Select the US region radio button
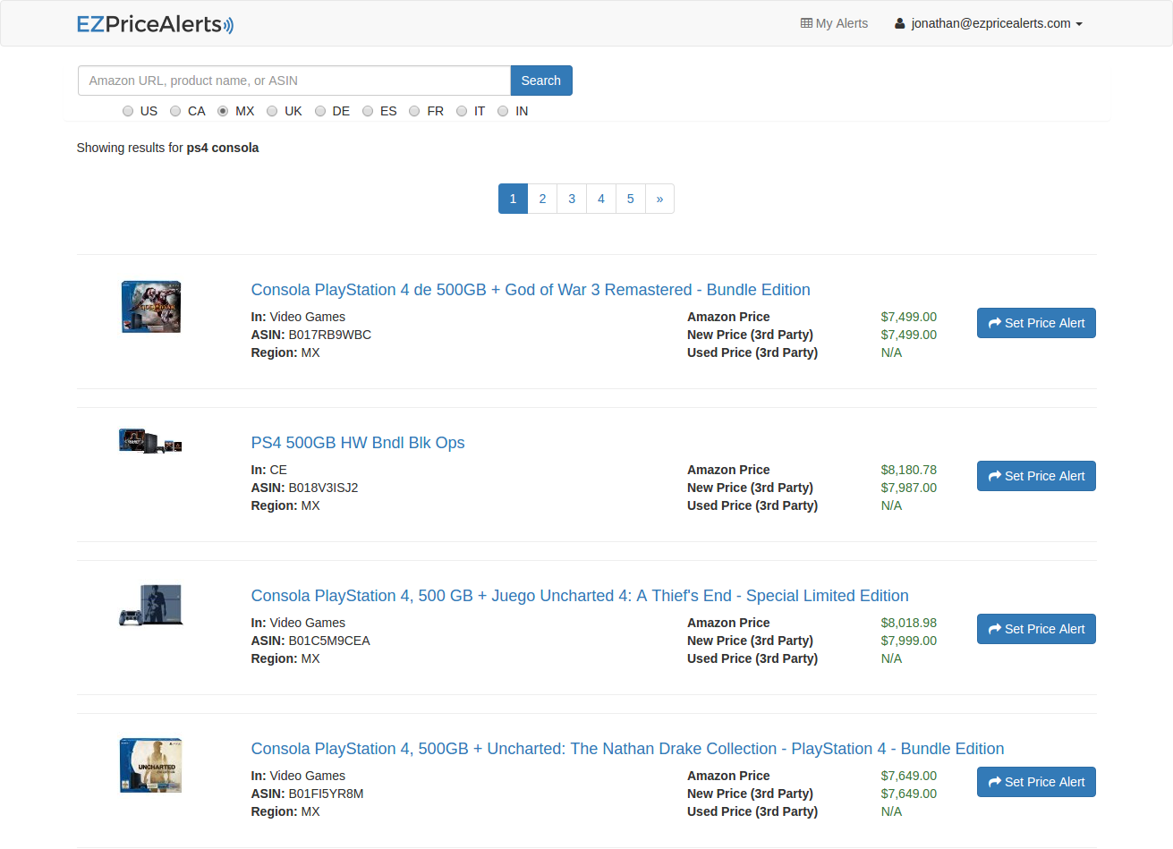Viewport: 1173px width, 849px height. point(128,111)
